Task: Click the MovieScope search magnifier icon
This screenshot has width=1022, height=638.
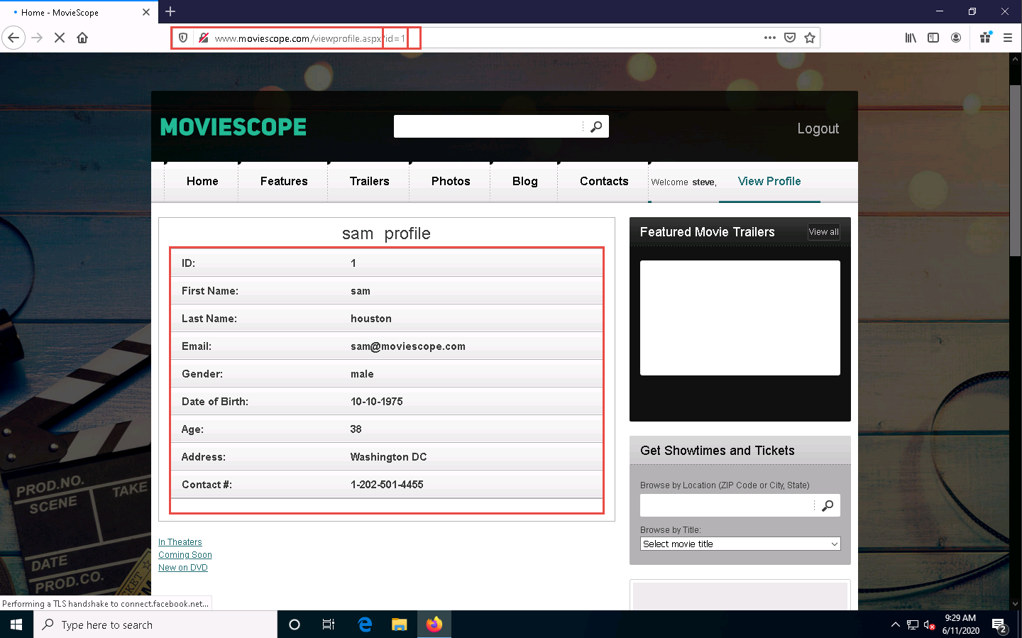Action: (x=596, y=126)
